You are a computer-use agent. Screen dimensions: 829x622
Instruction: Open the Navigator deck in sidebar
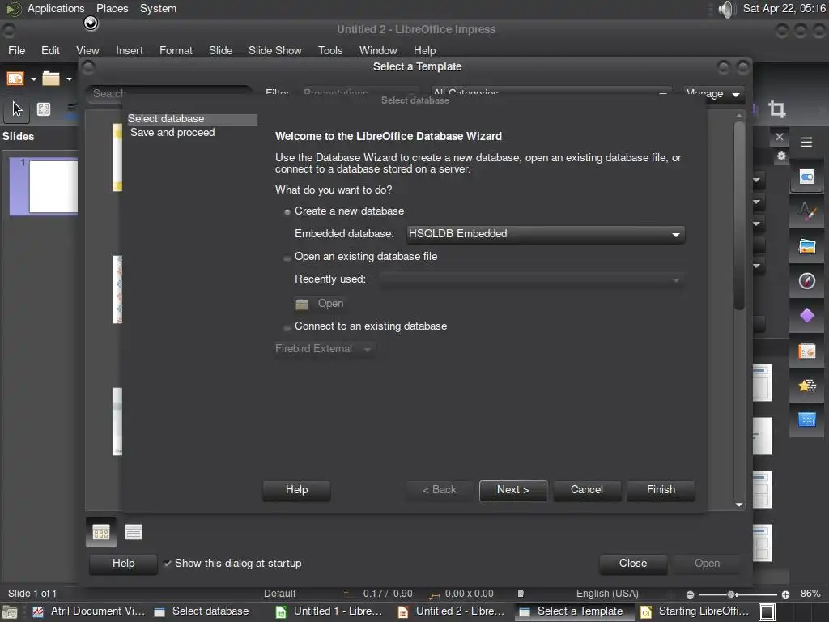pos(807,281)
